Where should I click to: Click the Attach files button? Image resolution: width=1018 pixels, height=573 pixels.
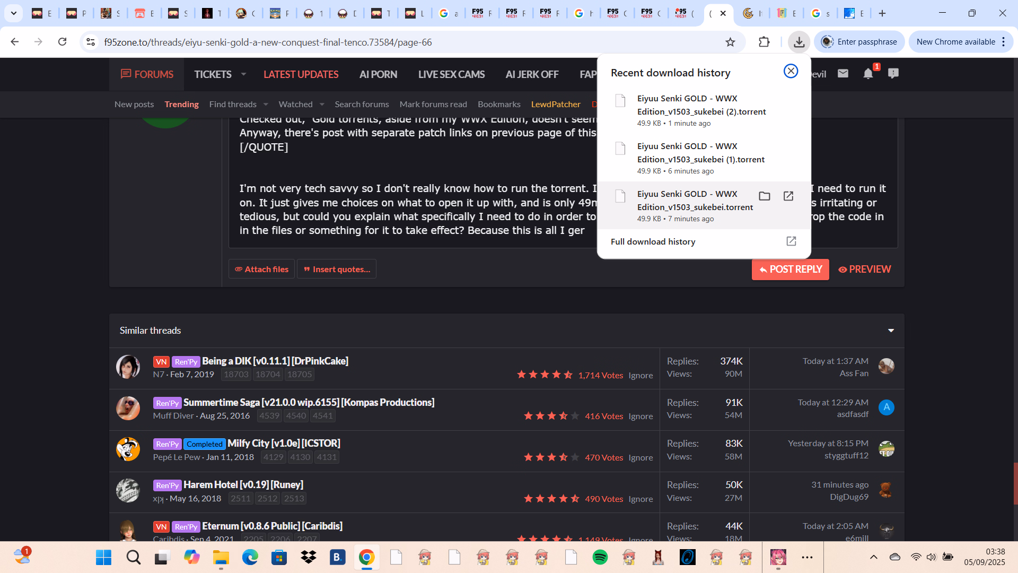click(x=261, y=270)
